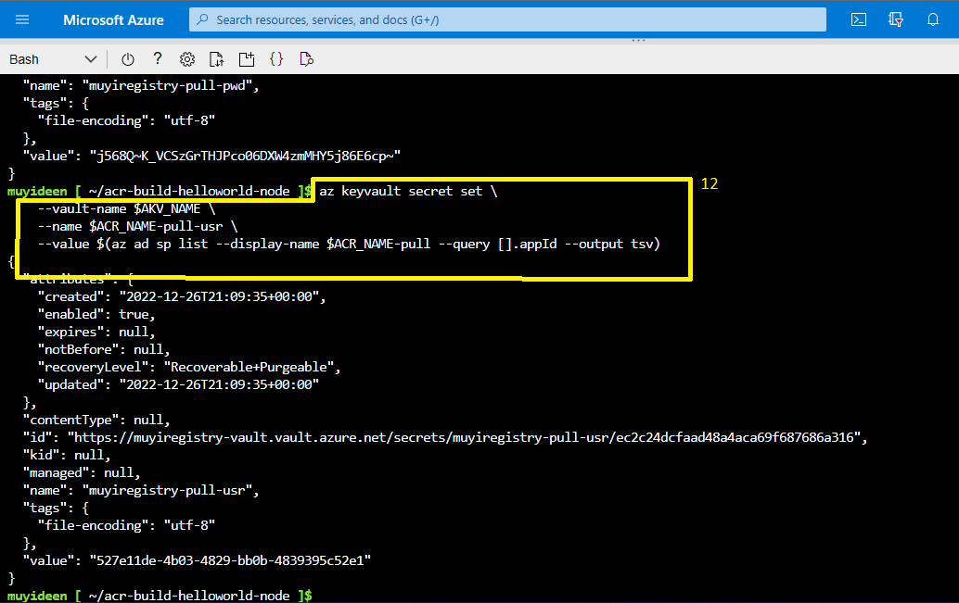Click the "notBefore": null line
The width and height of the screenshot is (959, 603).
click(104, 349)
